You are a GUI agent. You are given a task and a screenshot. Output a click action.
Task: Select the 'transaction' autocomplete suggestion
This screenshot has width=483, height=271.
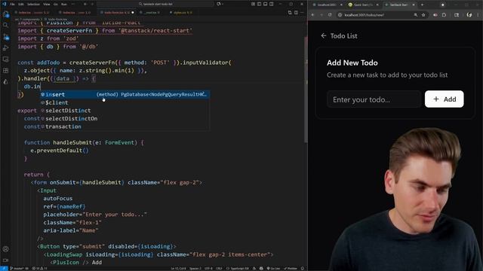point(125,126)
